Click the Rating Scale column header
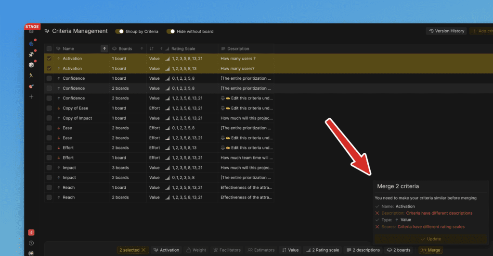Image resolution: width=493 pixels, height=256 pixels. (x=183, y=49)
